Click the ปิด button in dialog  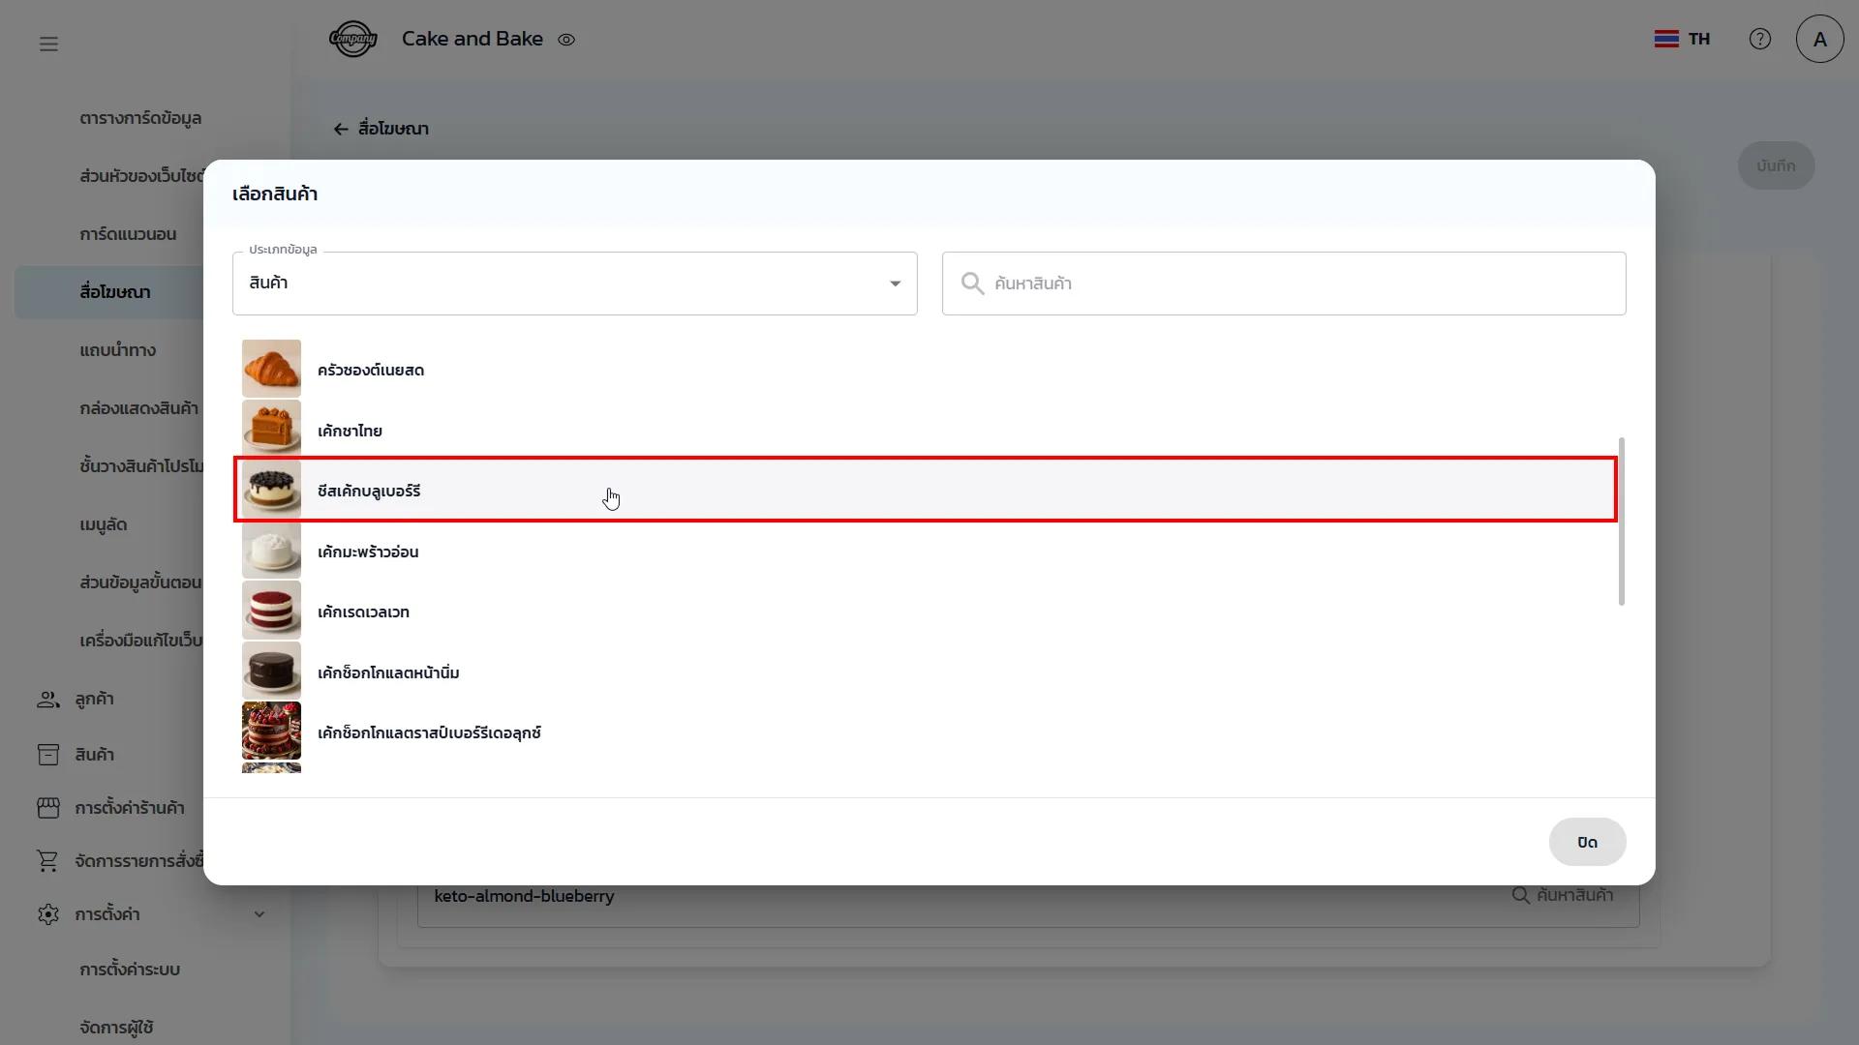(x=1586, y=842)
